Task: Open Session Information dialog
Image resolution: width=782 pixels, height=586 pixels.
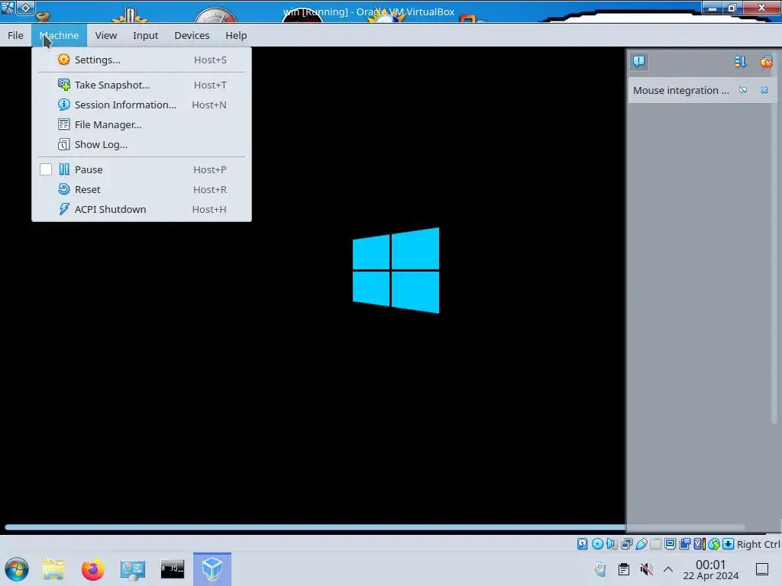Action: pyautogui.click(x=141, y=105)
